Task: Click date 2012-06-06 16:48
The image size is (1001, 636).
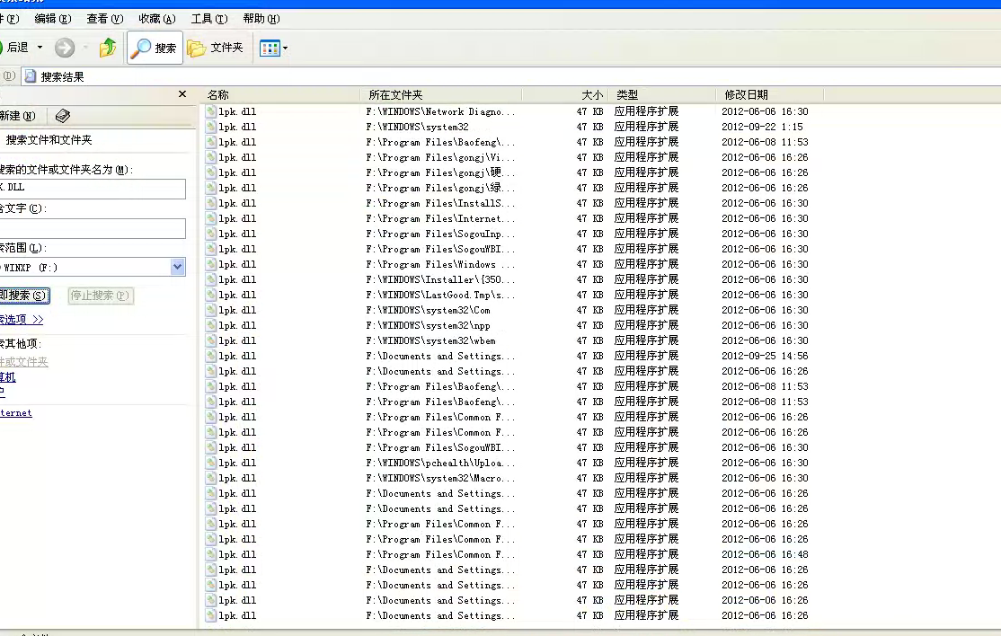Action: [765, 554]
